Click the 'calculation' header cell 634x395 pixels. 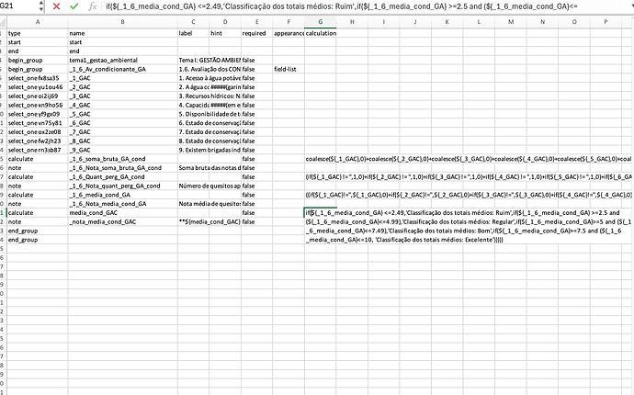(x=319, y=33)
